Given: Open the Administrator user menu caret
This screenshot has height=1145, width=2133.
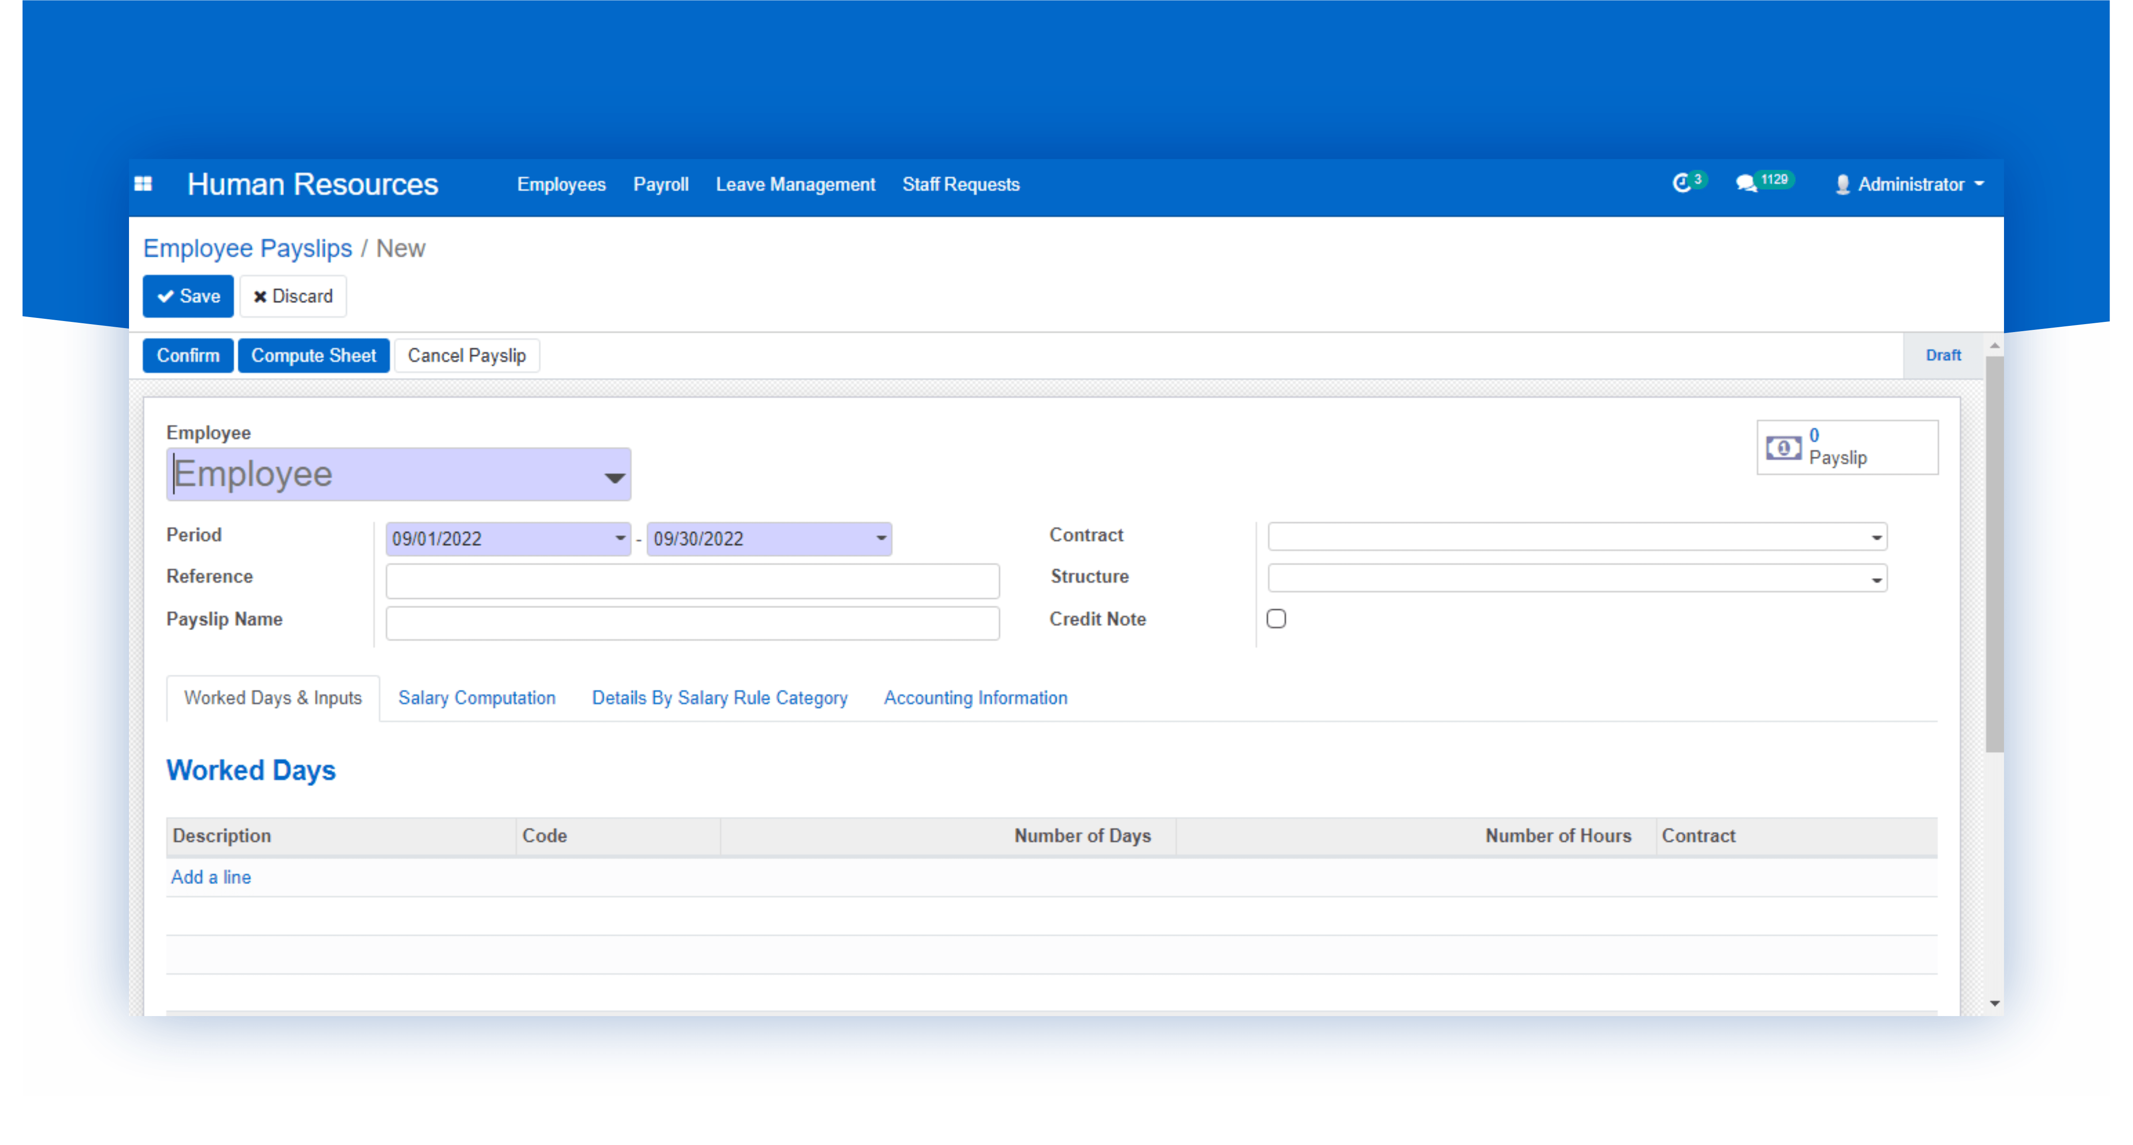Looking at the screenshot, I should (1979, 184).
